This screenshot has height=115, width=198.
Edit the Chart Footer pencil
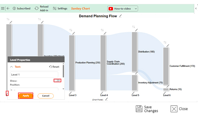click(x=106, y=99)
